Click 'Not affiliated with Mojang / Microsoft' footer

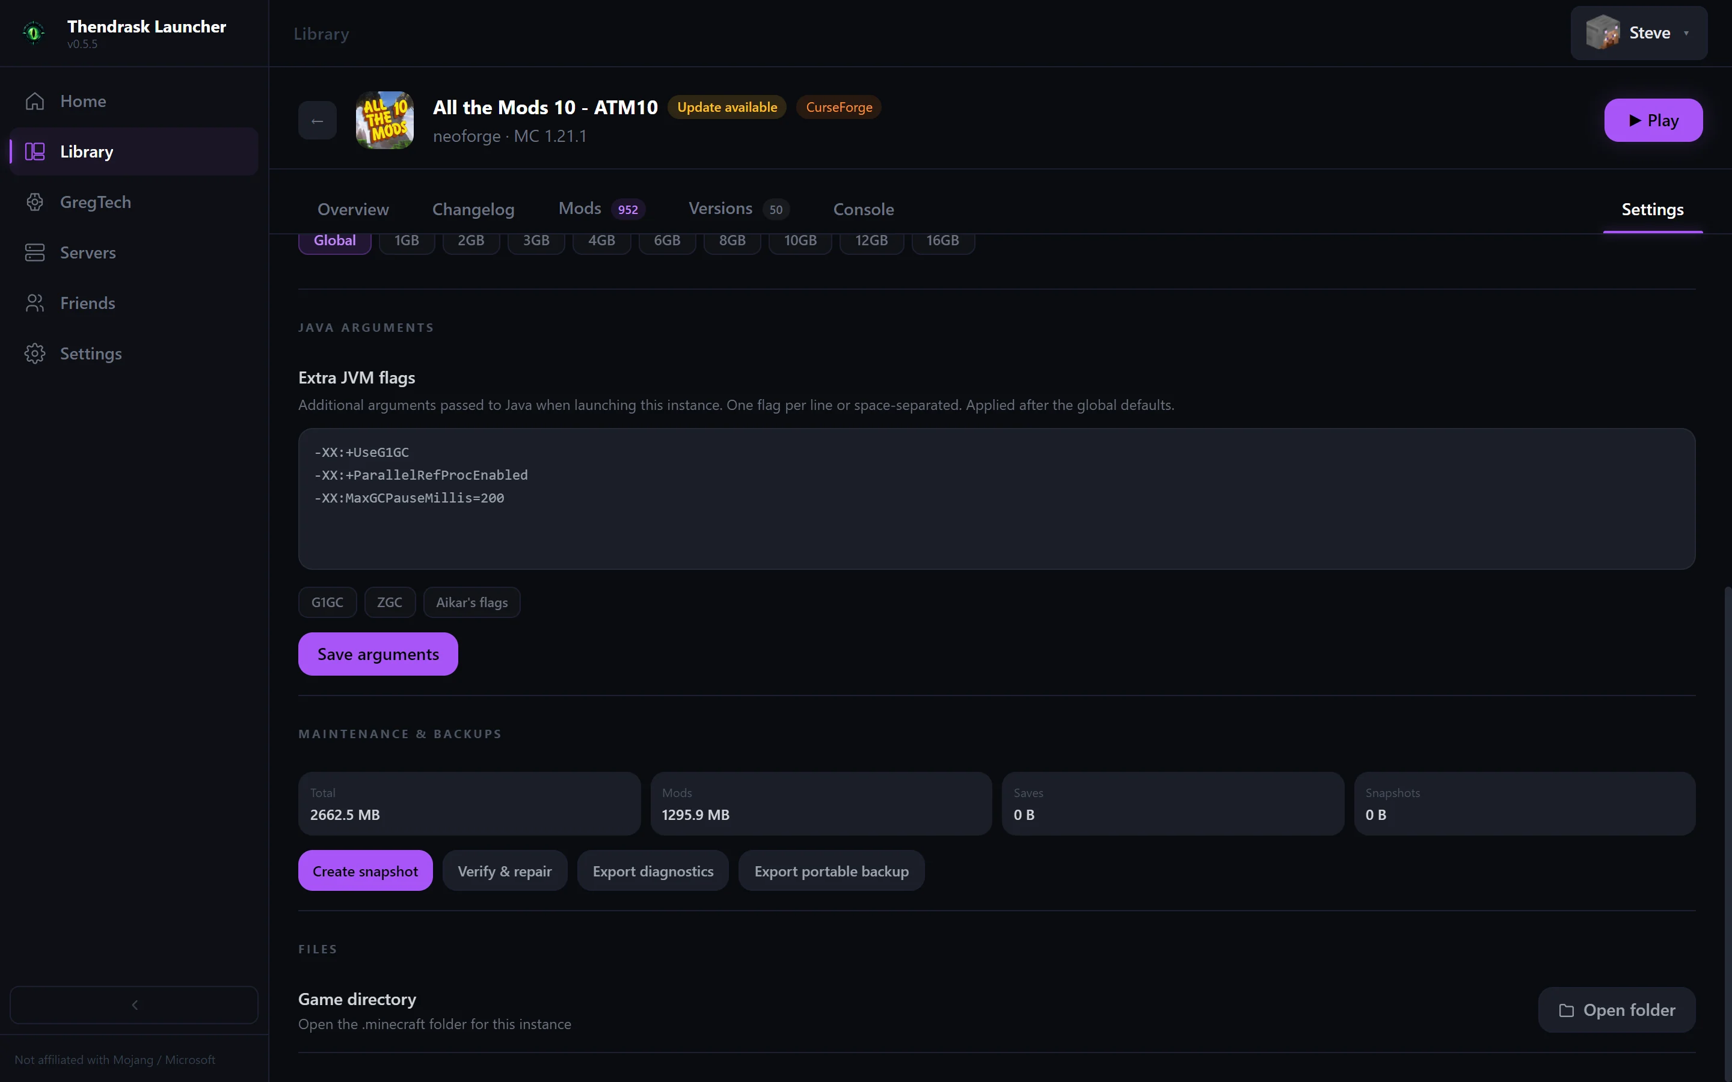coord(114,1060)
